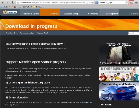Bookmark this page with the star icon
Image resolution: width=139 pixels, height=108 pixels.
click(87, 3)
